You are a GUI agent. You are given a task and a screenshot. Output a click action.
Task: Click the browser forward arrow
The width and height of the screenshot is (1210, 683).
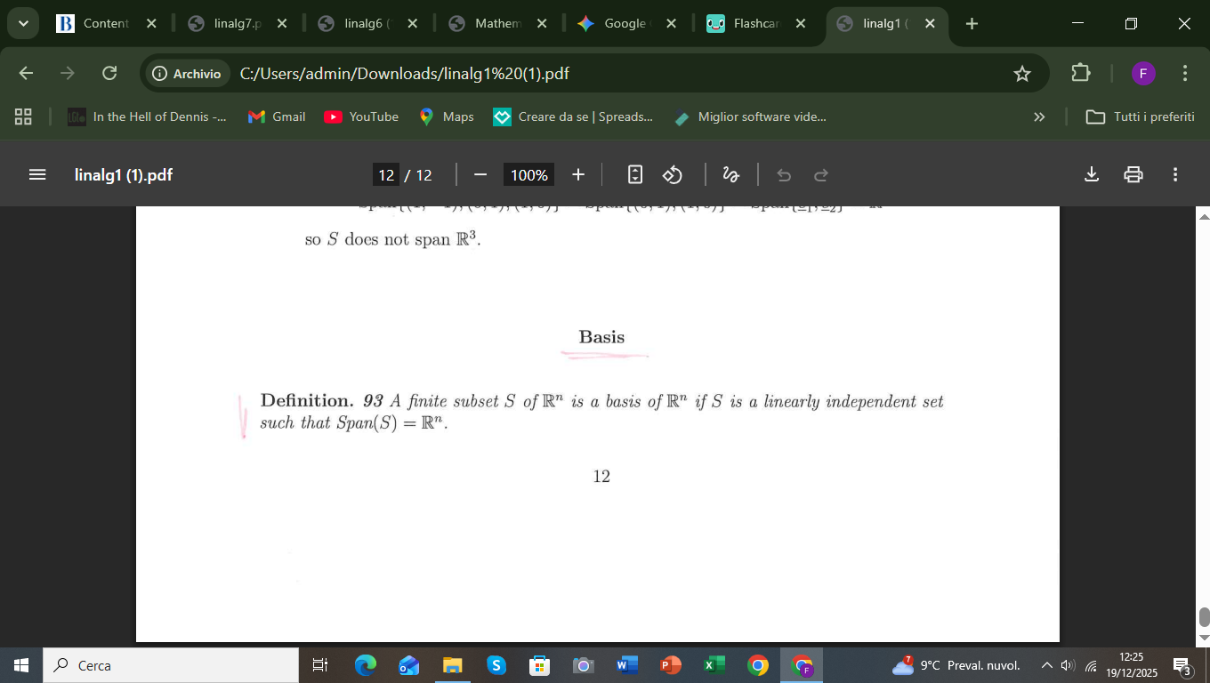(x=68, y=73)
